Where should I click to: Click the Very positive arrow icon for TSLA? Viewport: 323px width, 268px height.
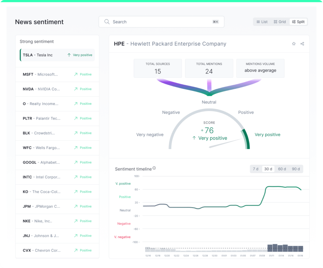68,55
